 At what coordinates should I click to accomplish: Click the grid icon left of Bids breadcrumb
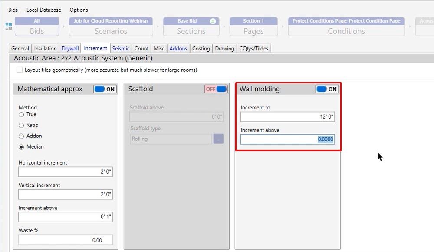[9, 27]
